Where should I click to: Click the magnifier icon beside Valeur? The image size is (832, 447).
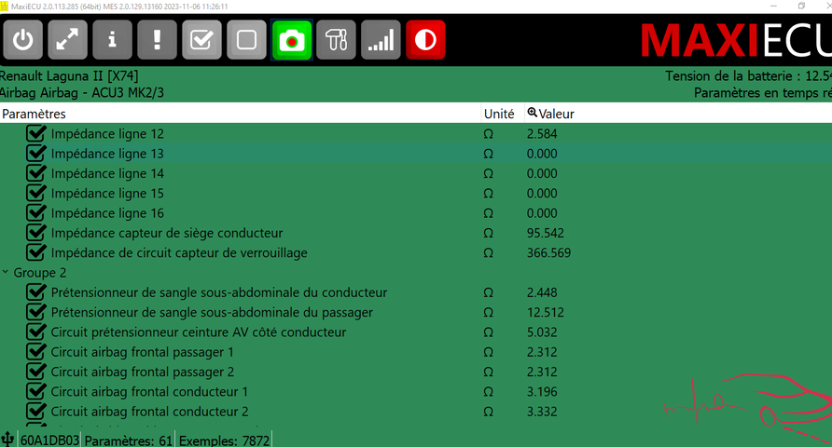[532, 113]
